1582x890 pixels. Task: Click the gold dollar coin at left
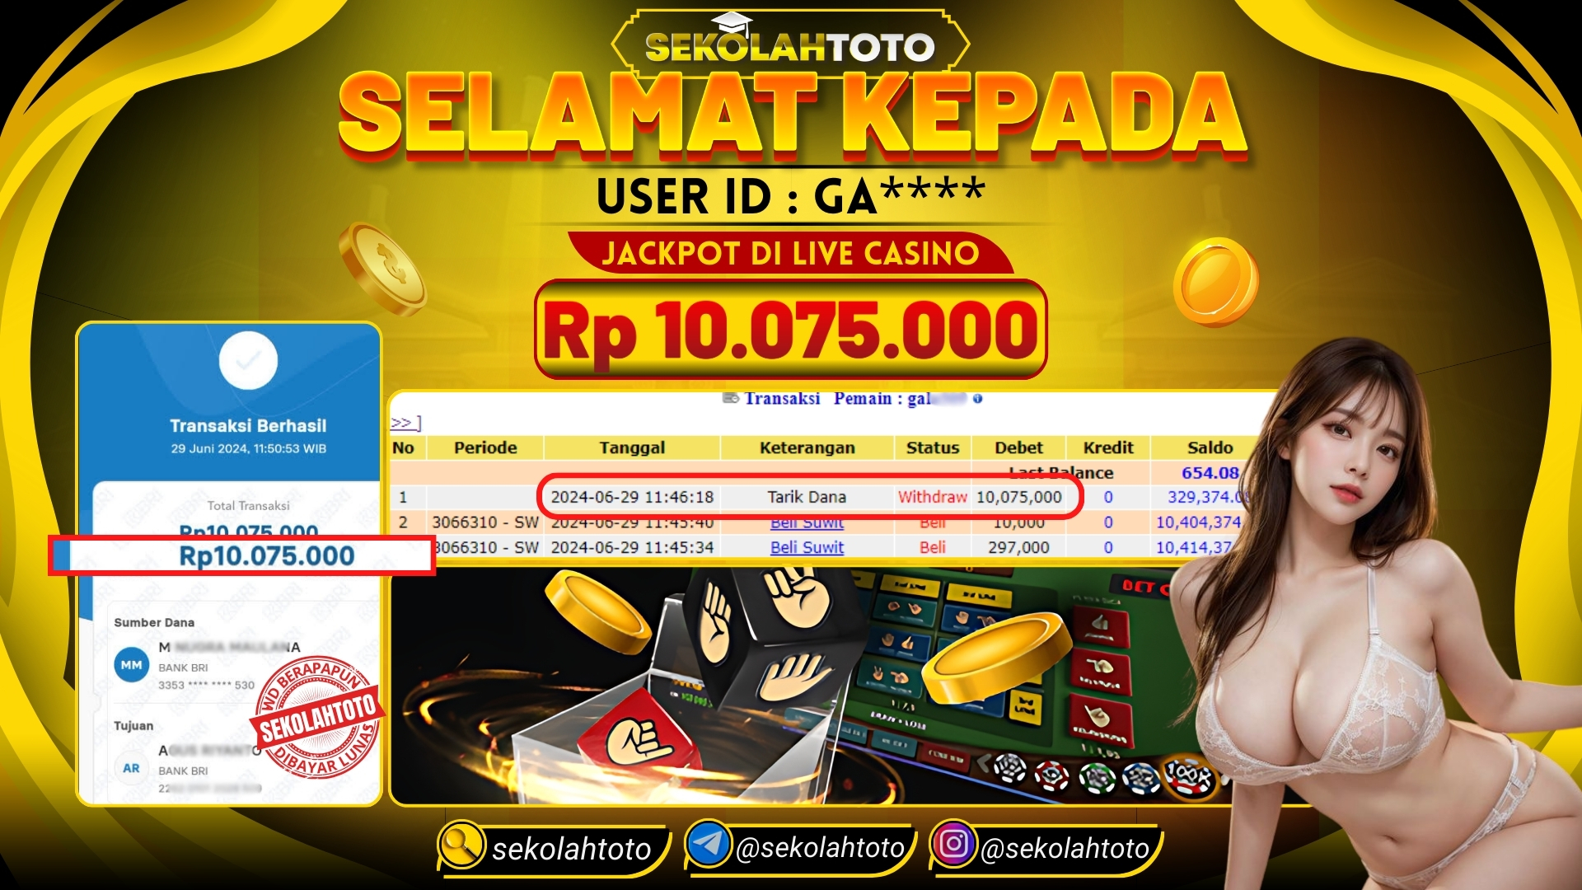381,269
